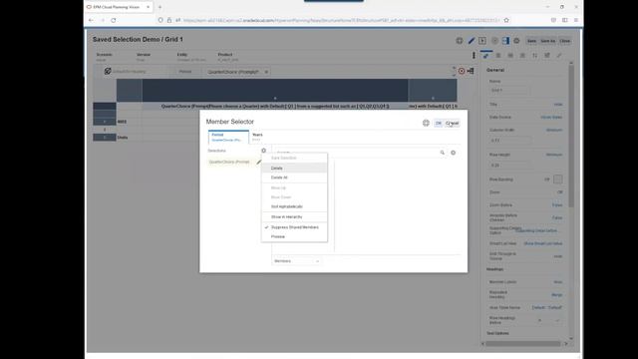Open the Data Source Vision link
This screenshot has height=359, width=638.
[x=551, y=118]
